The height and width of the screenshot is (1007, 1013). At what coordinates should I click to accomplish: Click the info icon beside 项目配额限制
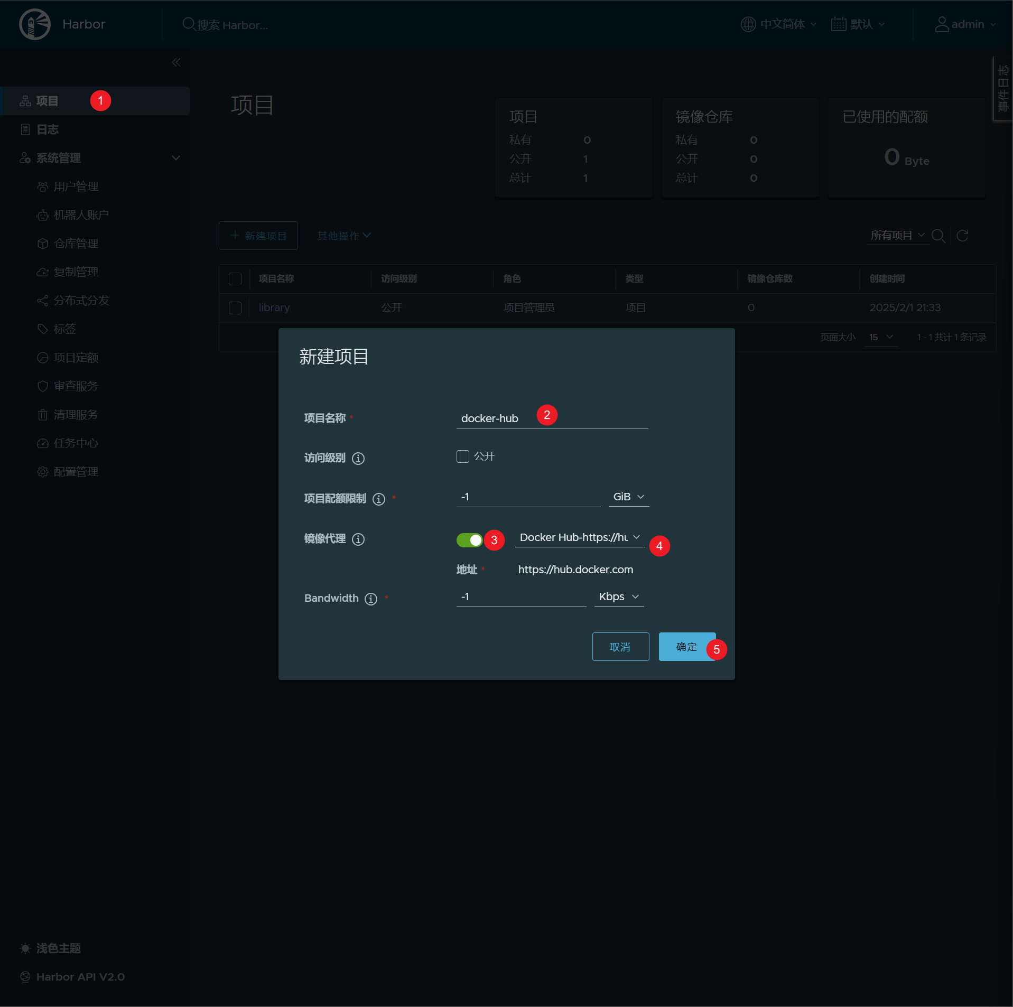[x=379, y=499]
